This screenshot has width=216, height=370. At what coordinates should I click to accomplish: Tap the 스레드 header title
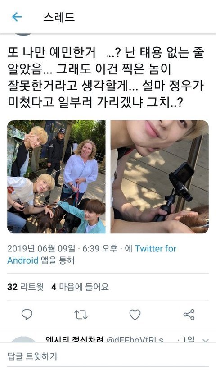click(59, 17)
